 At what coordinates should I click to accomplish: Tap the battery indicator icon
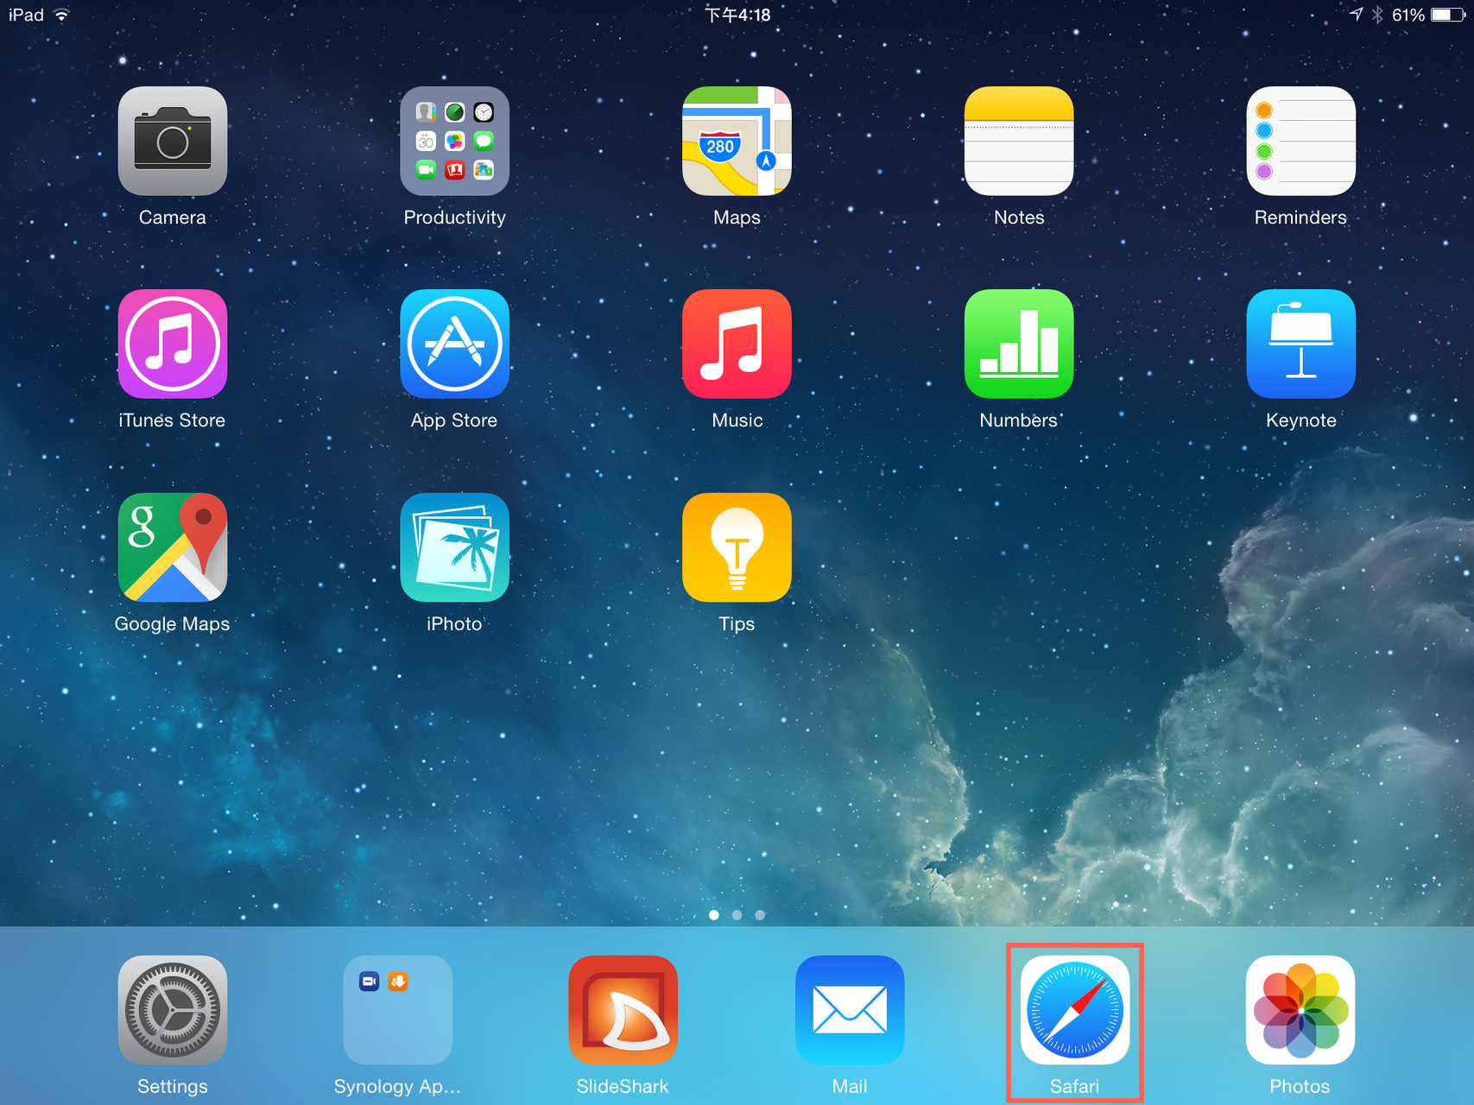tap(1447, 15)
